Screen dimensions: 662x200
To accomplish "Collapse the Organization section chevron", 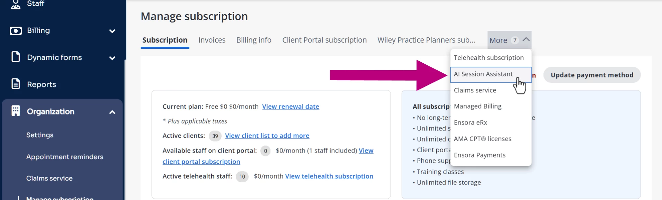I will (112, 112).
